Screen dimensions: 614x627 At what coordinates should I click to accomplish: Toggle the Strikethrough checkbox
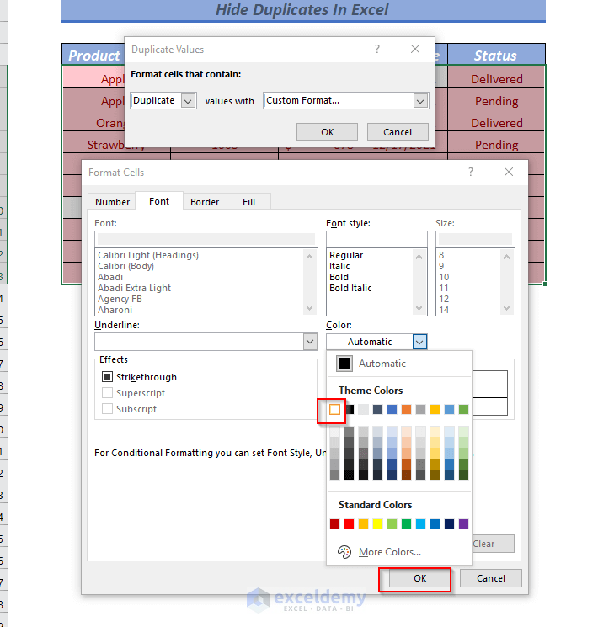pos(107,377)
